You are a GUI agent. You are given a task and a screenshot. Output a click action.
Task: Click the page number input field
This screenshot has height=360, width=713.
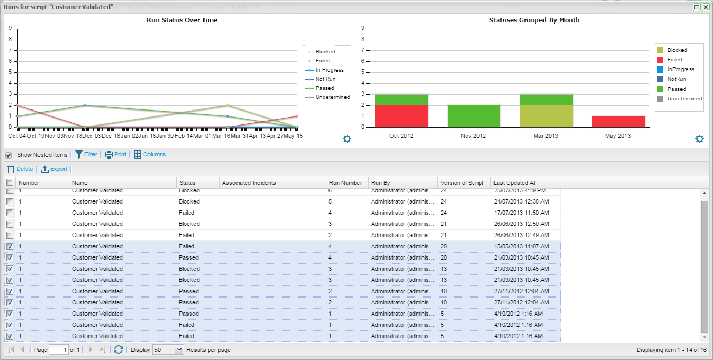point(59,350)
